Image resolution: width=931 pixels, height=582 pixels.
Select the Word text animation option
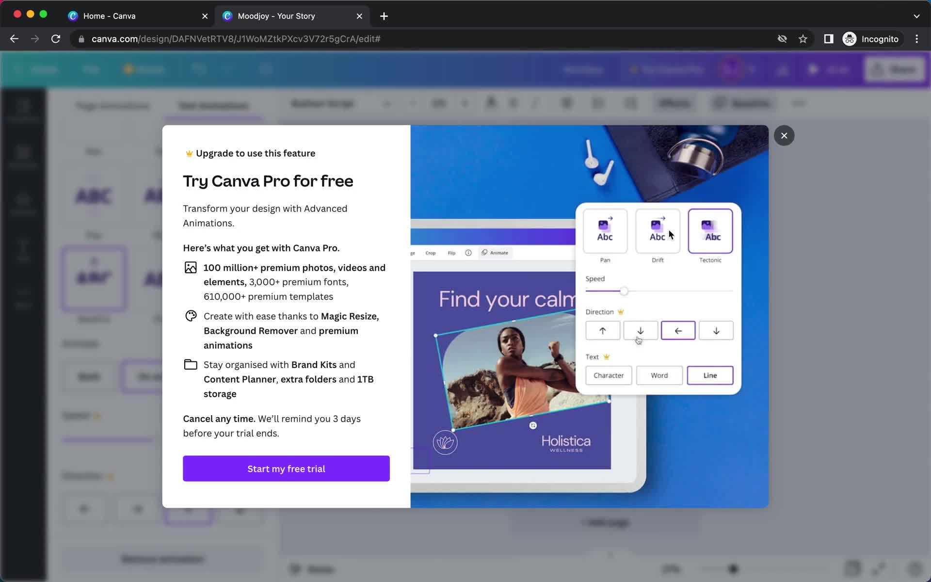click(659, 375)
